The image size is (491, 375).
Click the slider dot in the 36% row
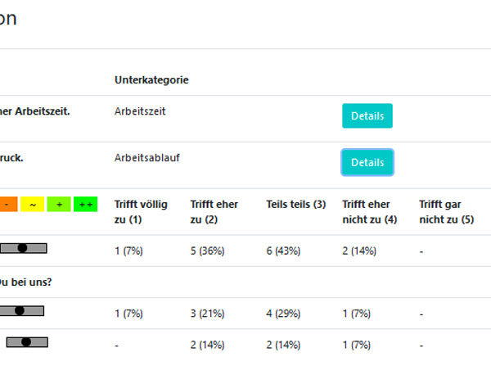point(22,247)
